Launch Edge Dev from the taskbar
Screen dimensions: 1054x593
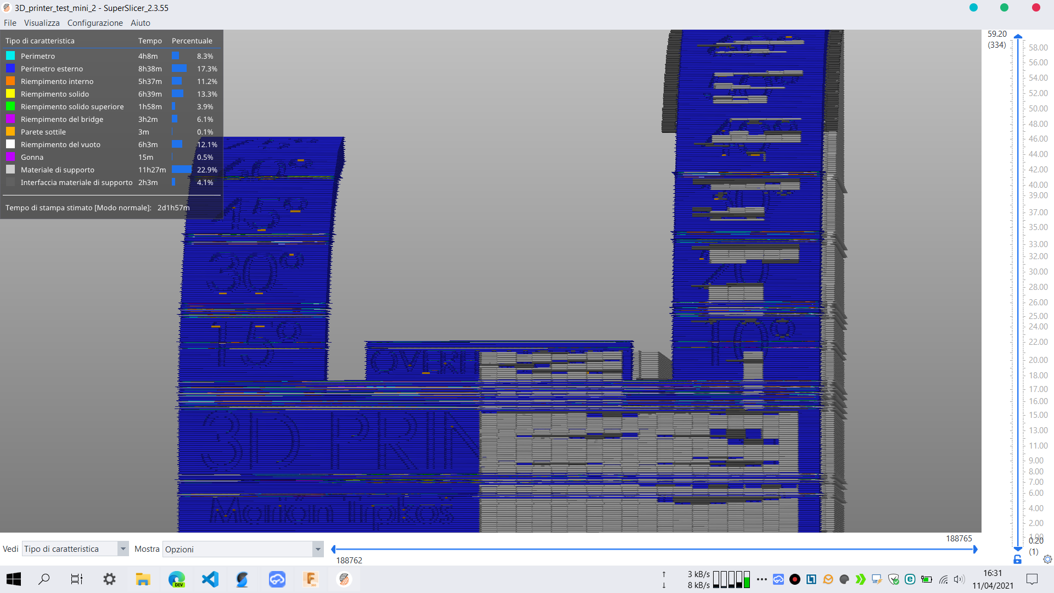tap(177, 579)
